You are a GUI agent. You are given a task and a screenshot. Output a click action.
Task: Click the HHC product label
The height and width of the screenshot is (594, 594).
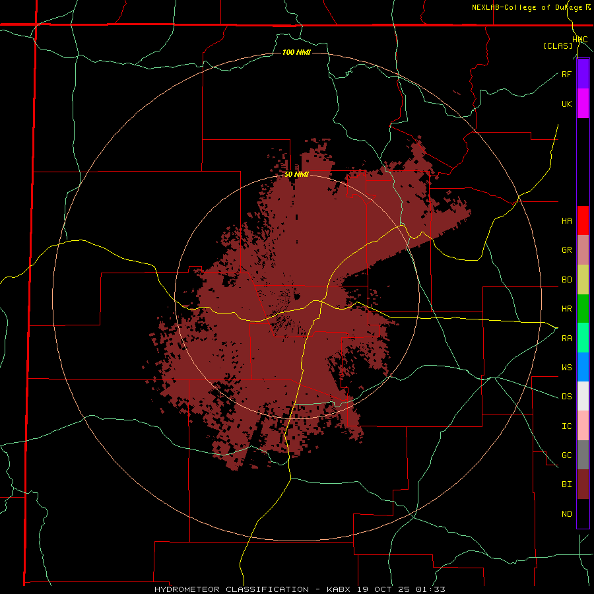[580, 40]
